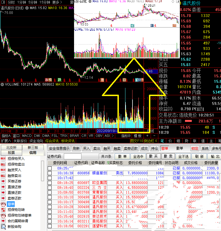Image resolution: width=221 pixels, height=231 pixels.
Task: Click the layout icon left of 分时
Action: pyautogui.click(x=3, y=2)
